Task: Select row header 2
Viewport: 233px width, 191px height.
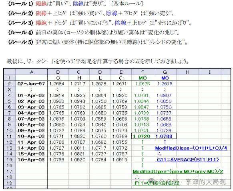Action: pyautogui.click(x=9, y=84)
